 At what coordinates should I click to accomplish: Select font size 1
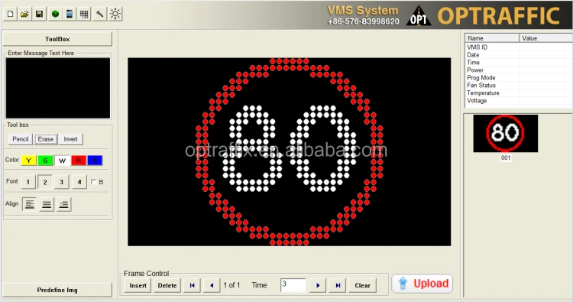[x=28, y=182]
